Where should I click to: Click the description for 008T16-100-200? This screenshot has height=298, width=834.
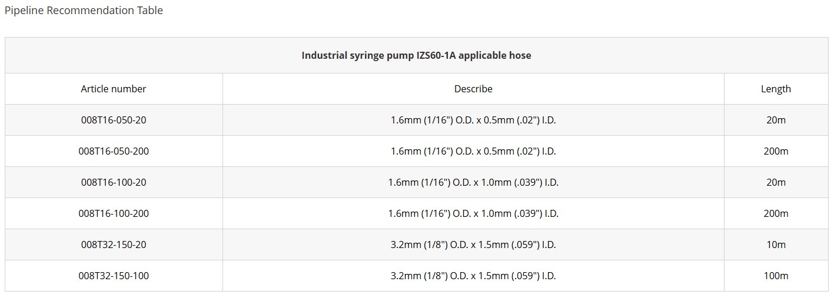[x=473, y=213]
